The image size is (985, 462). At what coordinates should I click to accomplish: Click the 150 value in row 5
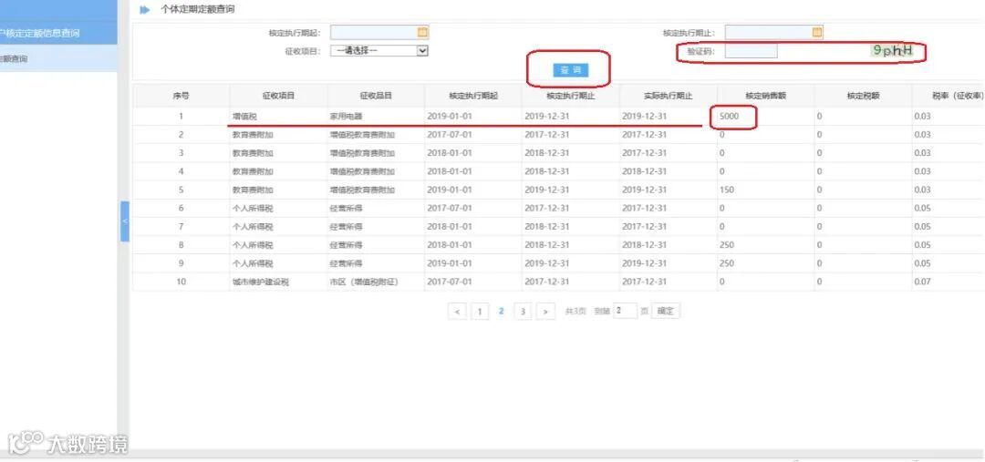tap(726, 190)
